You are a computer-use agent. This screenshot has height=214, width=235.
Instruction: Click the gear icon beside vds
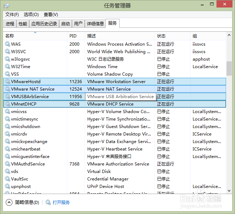(x=7, y=171)
